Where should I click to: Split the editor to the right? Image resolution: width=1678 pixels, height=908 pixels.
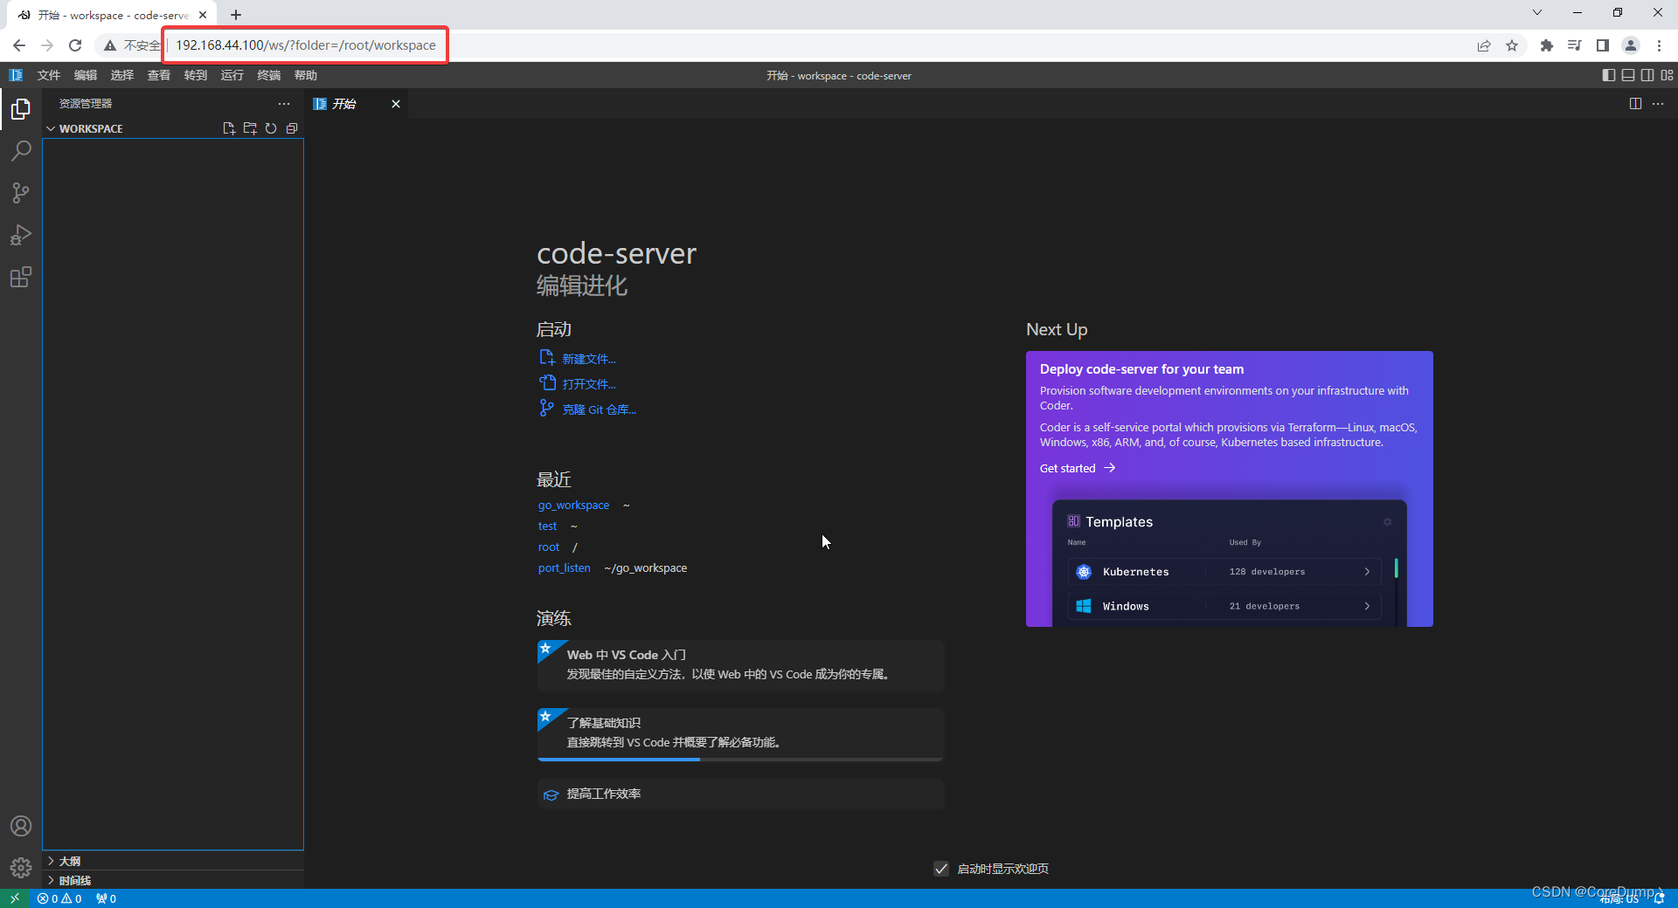(1635, 103)
